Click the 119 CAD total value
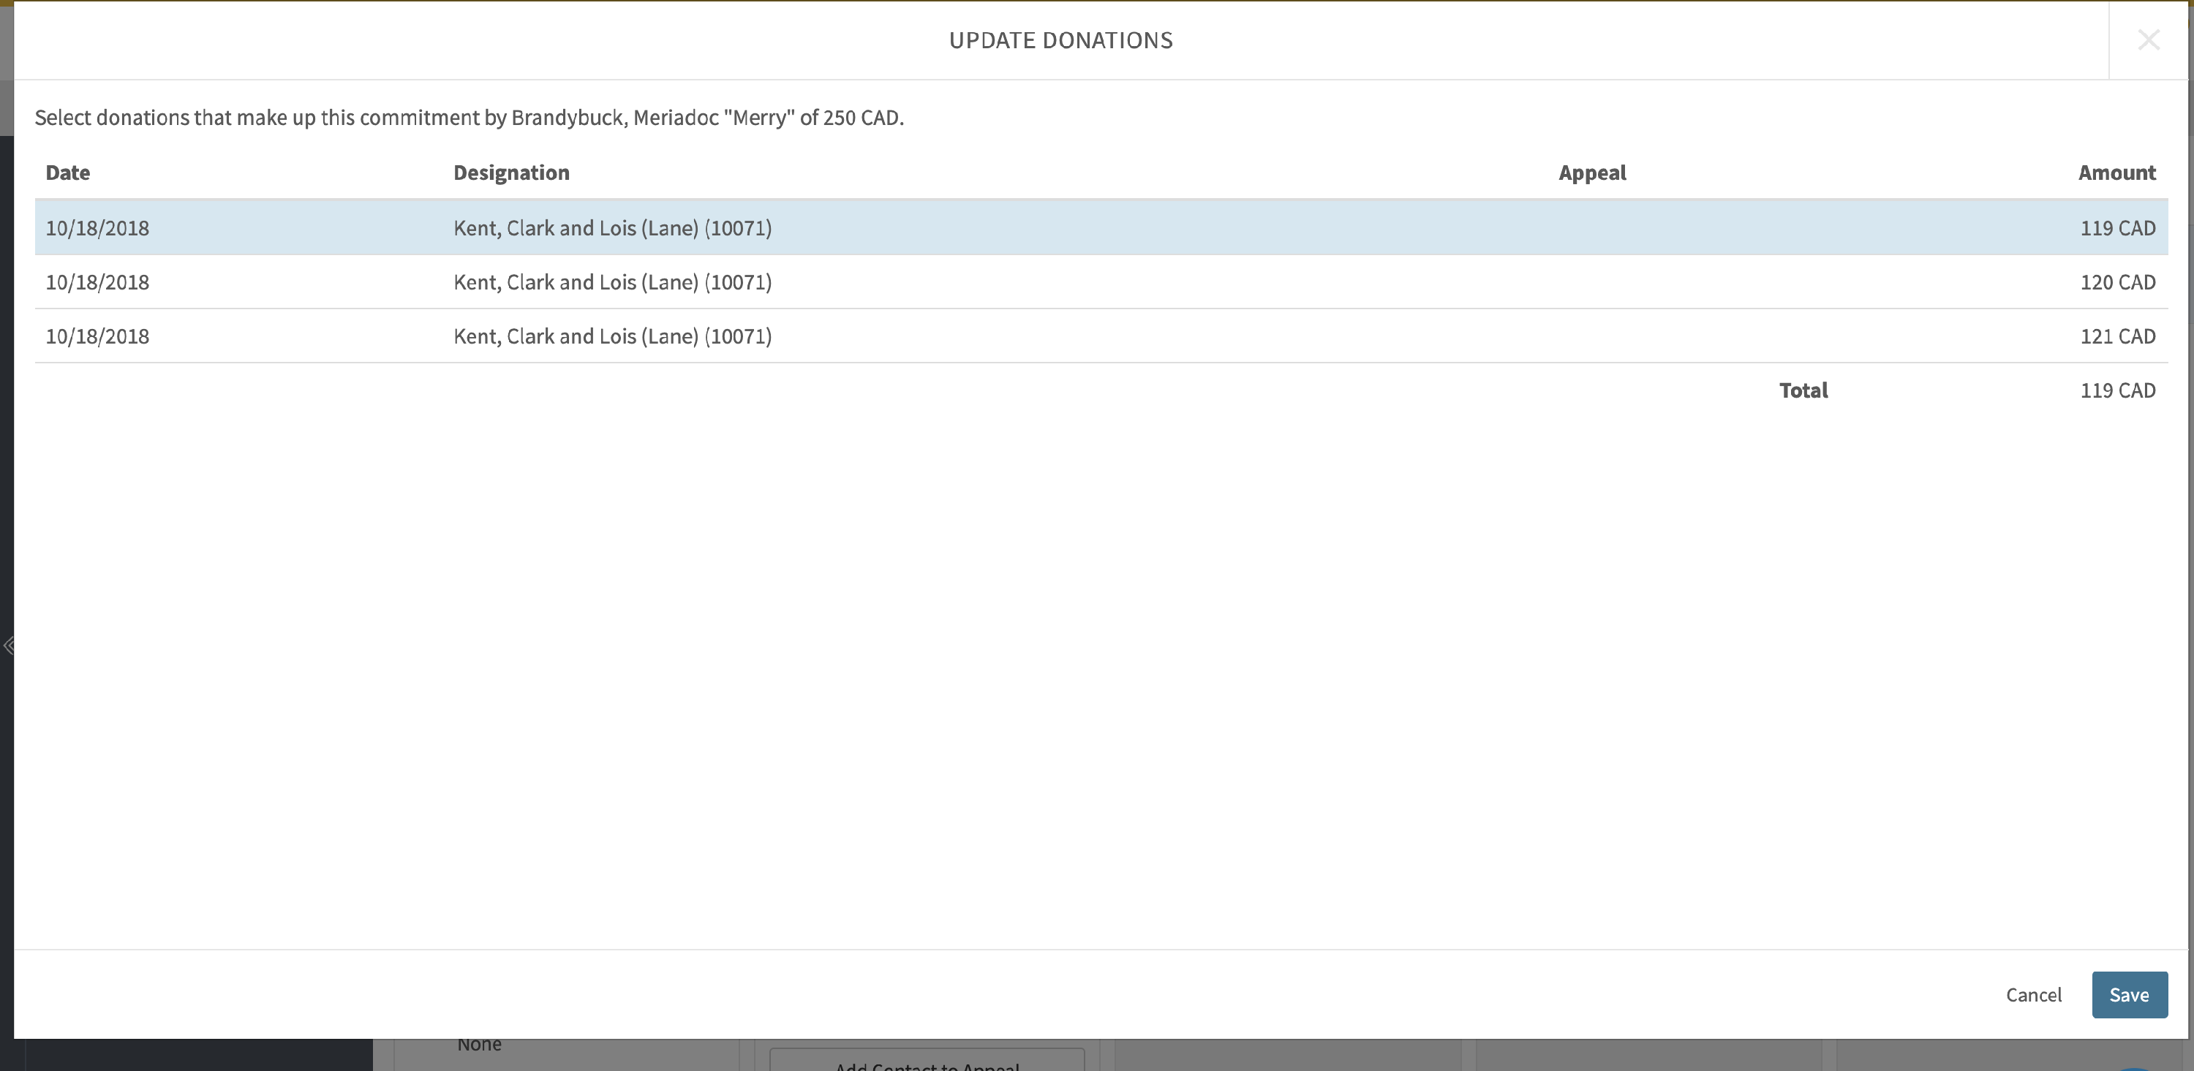Image resolution: width=2194 pixels, height=1071 pixels. point(2117,390)
